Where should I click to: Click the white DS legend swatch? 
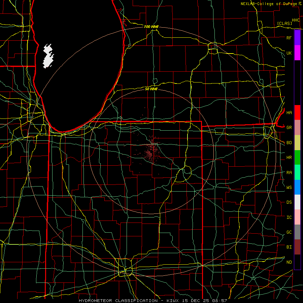coord(297,202)
